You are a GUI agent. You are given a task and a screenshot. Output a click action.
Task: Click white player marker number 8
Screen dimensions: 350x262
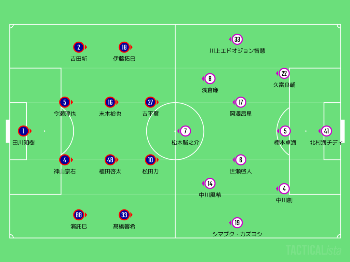tap(210, 79)
